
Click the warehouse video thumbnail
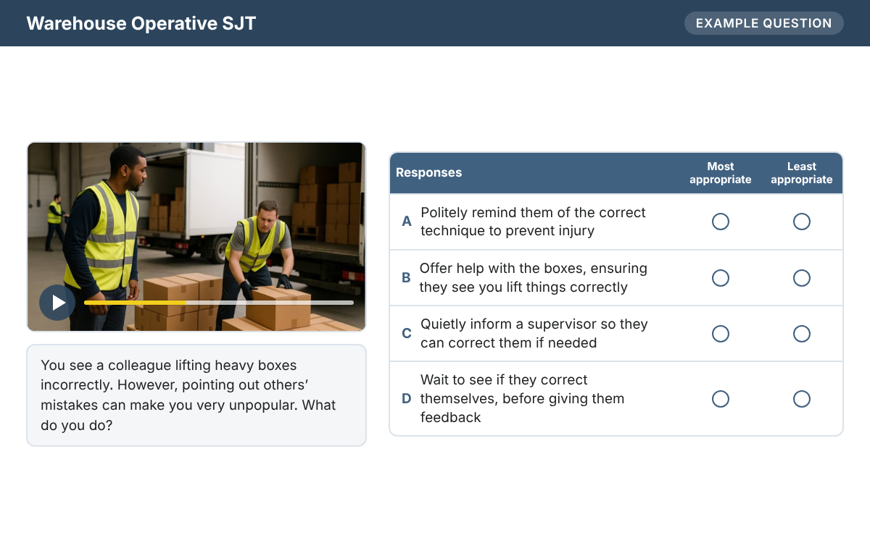(196, 237)
